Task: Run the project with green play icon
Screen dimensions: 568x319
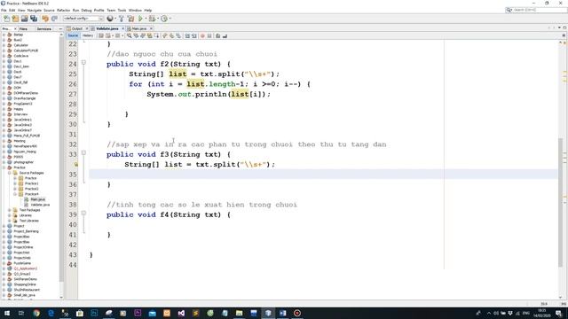Action: [x=140, y=19]
